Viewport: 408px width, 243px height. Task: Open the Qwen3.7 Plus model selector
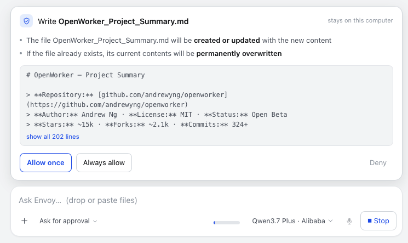point(292,221)
